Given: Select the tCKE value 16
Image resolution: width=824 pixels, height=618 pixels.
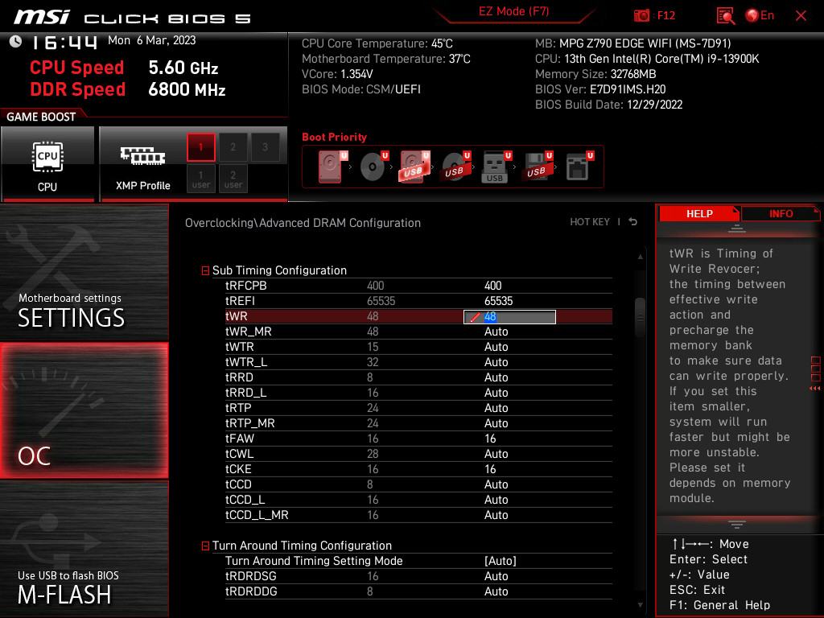Looking at the screenshot, I should click(490, 469).
